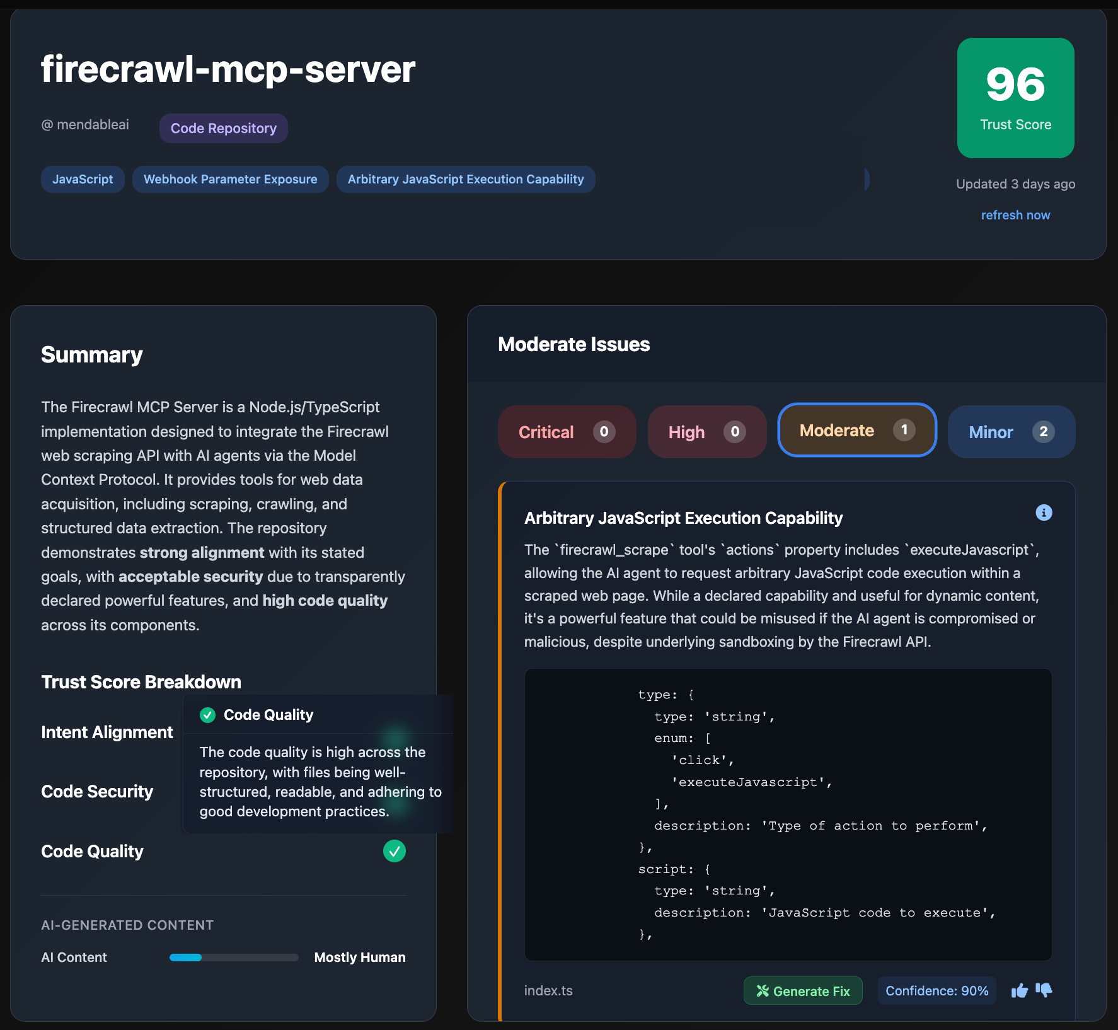Click the Generate Fix button

pyautogui.click(x=803, y=991)
